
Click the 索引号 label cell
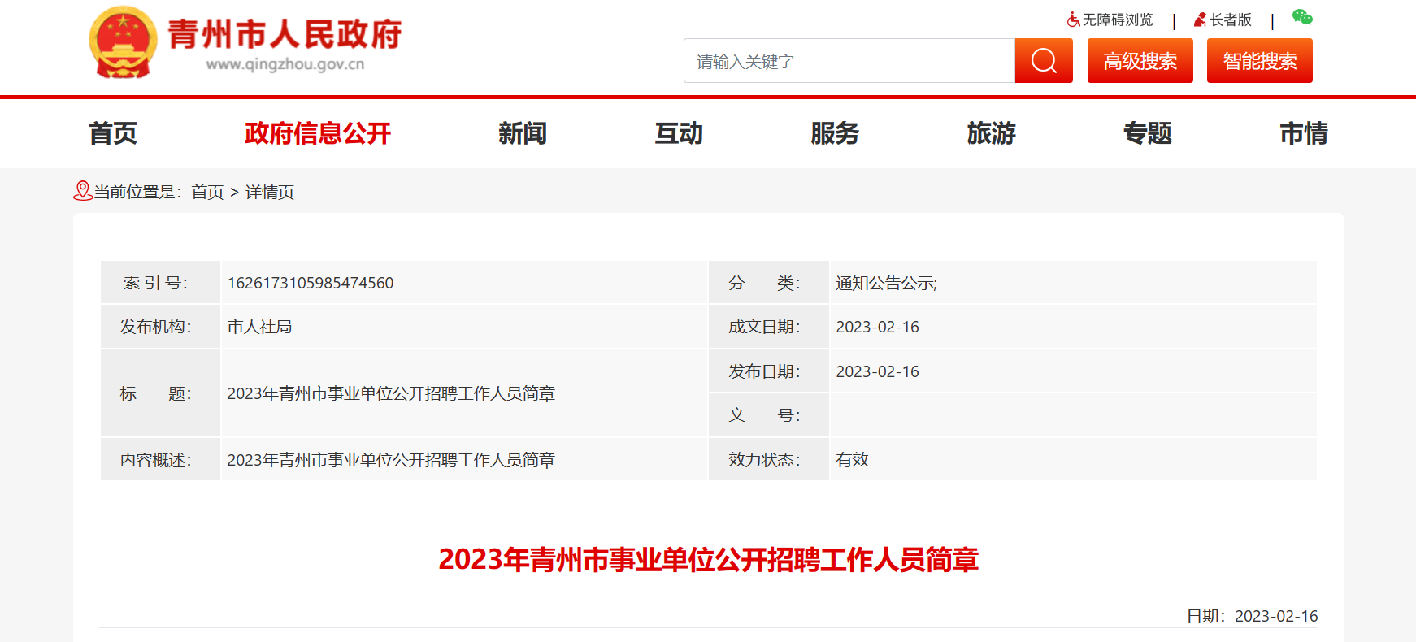[x=160, y=283]
